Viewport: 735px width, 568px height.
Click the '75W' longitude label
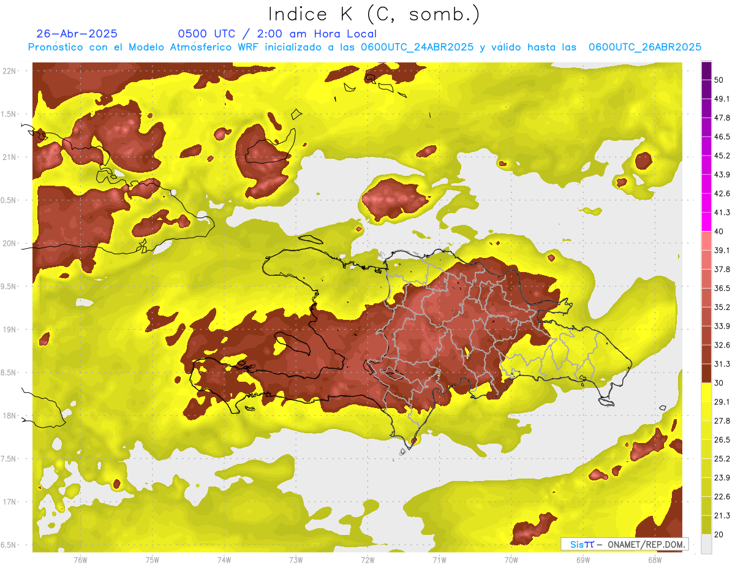[152, 560]
